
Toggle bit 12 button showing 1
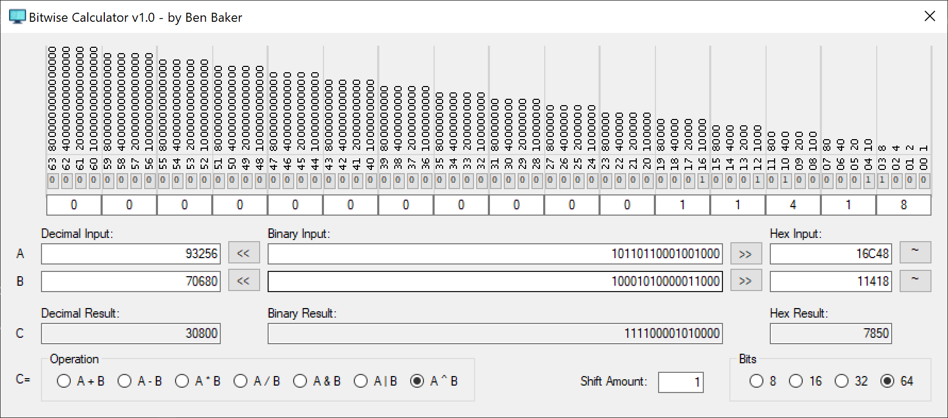coord(758,181)
